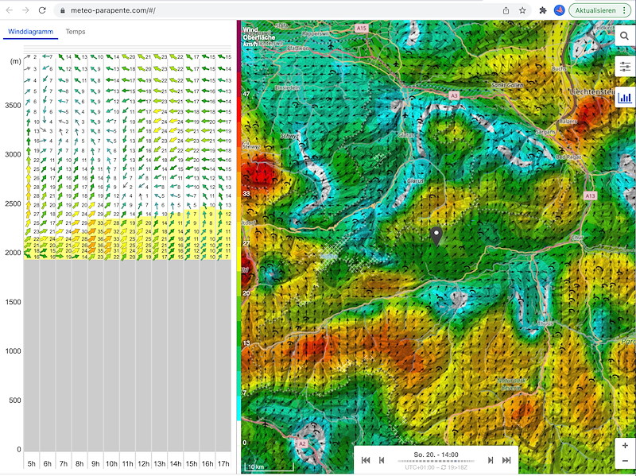The height and width of the screenshot is (476, 636).
Task: Toggle the bar chart diagram panel
Action: click(x=624, y=99)
